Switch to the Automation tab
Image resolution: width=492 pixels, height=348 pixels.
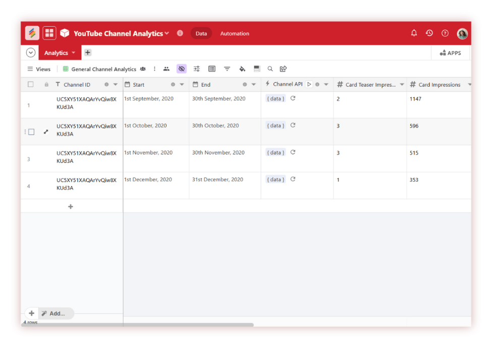tap(235, 33)
